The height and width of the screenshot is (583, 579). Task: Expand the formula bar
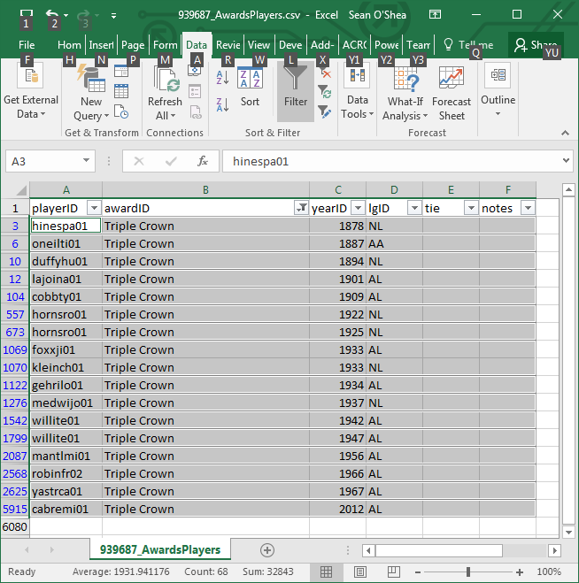(566, 161)
